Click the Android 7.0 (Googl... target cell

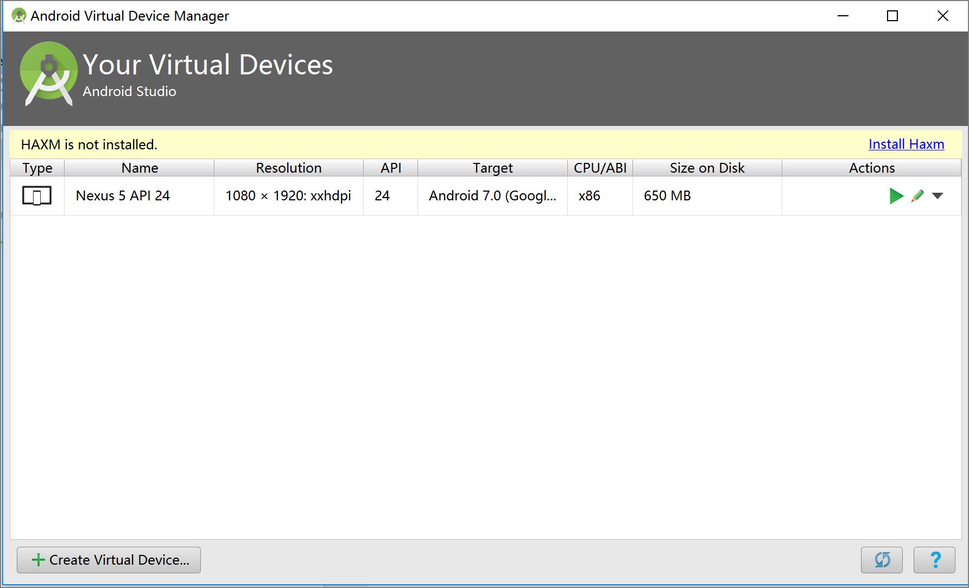tap(492, 196)
